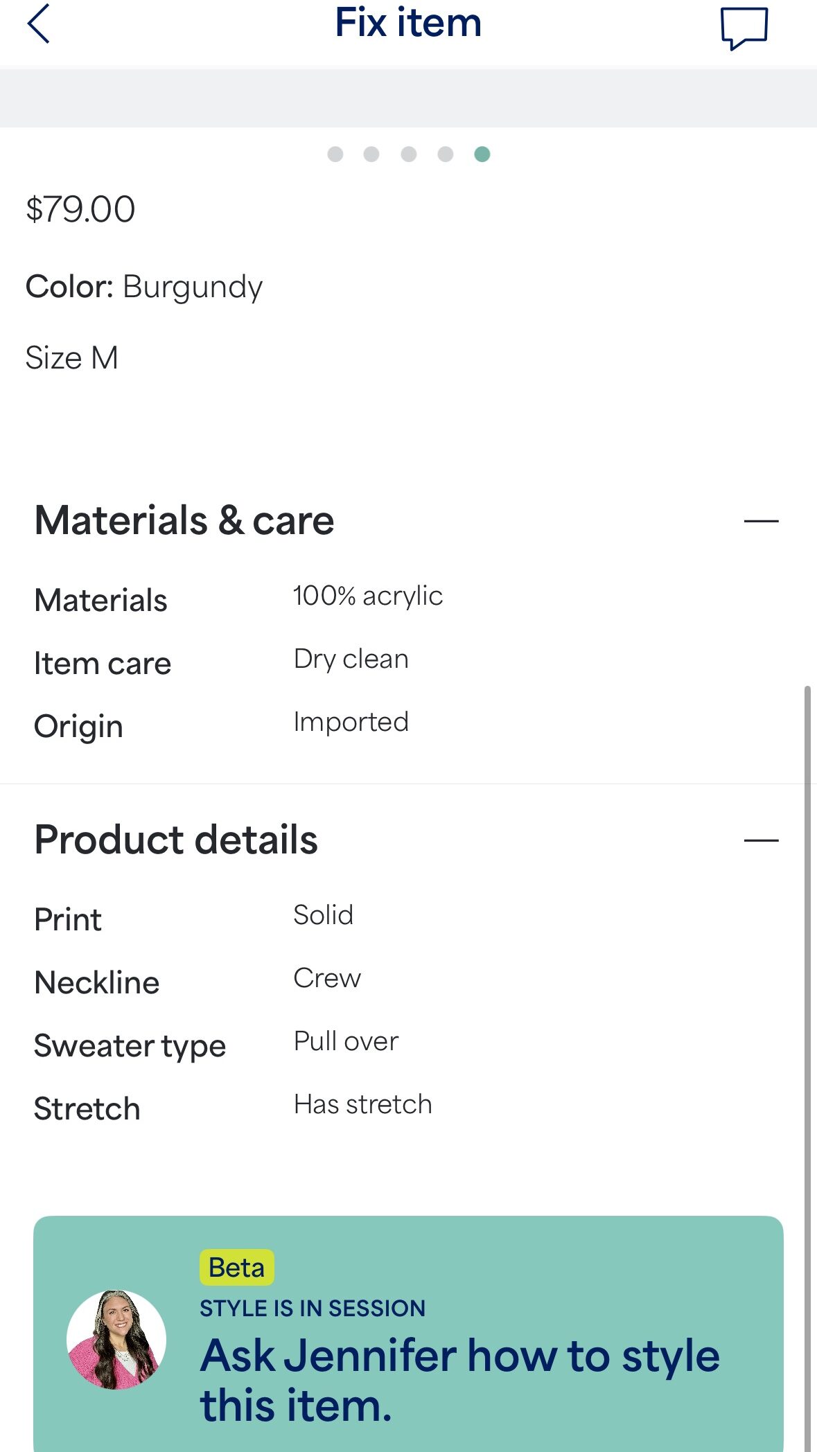This screenshot has width=817, height=1452.
Task: Tap the Size M label
Action: pyautogui.click(x=72, y=358)
